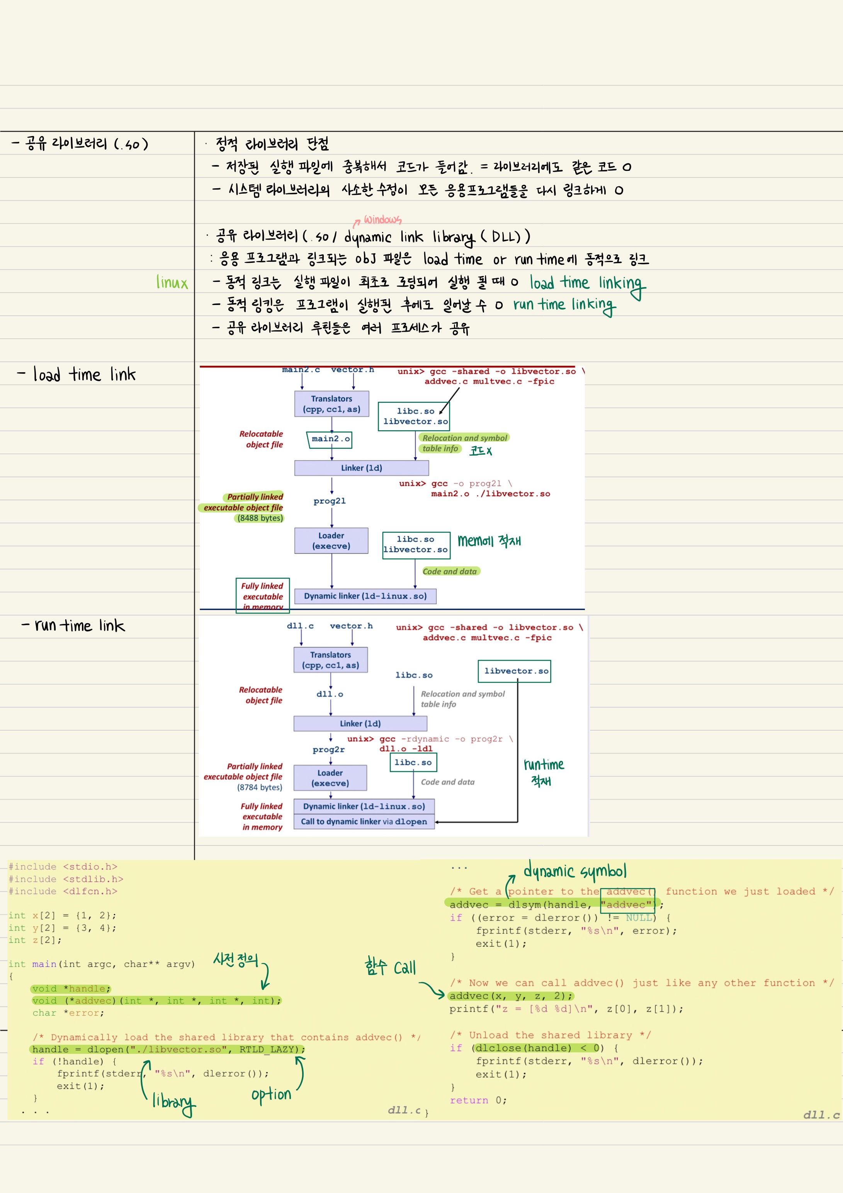This screenshot has height=1193, width=843.
Task: Click the prog2r label in run-time diagram
Action: tap(328, 749)
